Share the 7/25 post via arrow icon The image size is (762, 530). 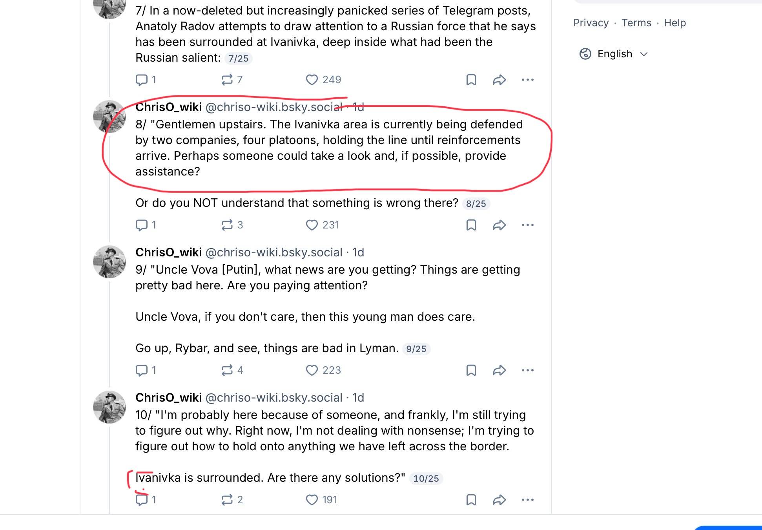point(499,80)
